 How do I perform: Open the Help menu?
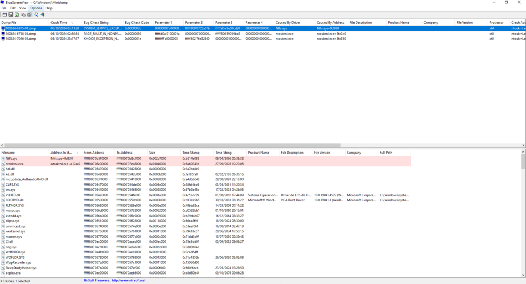point(49,8)
